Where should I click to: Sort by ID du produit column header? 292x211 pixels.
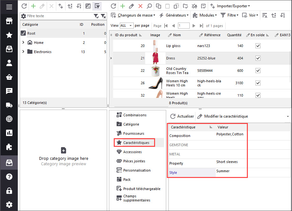coord(128,35)
